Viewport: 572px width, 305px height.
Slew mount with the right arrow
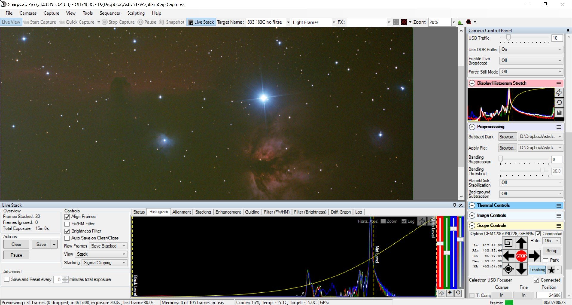tap(534, 256)
